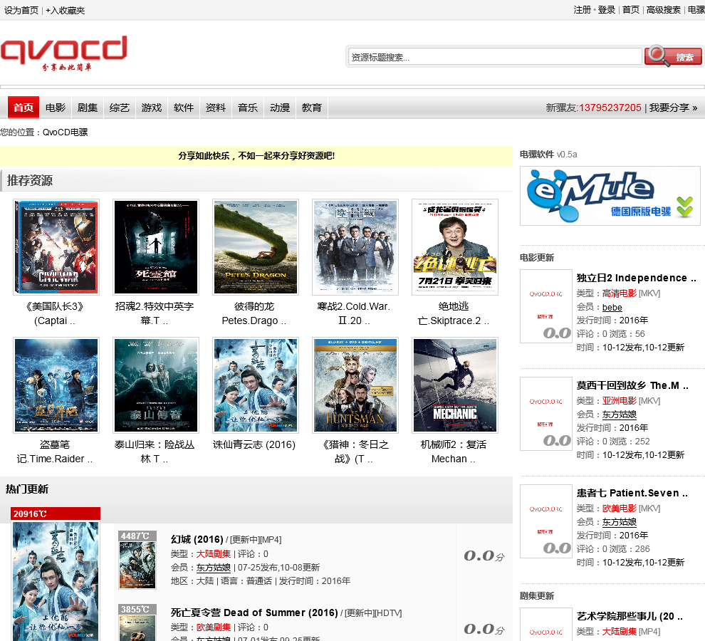Open the eMule 德国原版电骡 download banner
Screen dimensions: 705x641
(610, 196)
